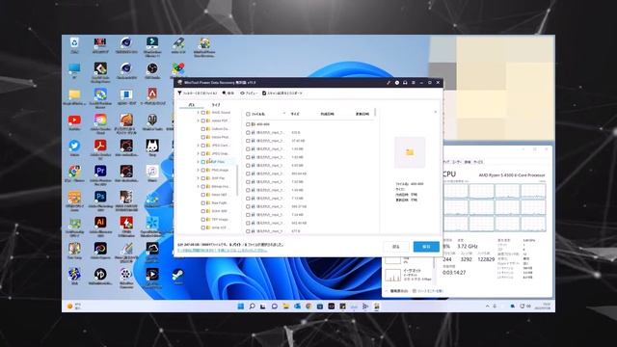Expand the Bitmap Ima... tree node
Screen dimensions: 617x347
(x=198, y=186)
